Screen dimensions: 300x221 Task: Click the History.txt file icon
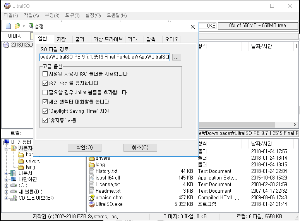[92, 171]
